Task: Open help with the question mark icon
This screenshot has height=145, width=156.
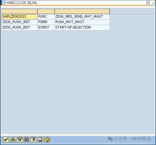Action: click(x=47, y=140)
